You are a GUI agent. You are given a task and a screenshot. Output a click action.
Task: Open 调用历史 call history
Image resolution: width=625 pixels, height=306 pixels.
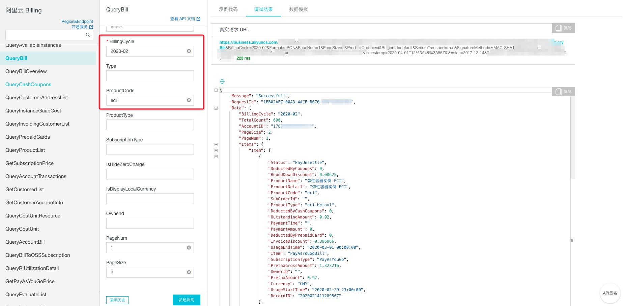117,300
